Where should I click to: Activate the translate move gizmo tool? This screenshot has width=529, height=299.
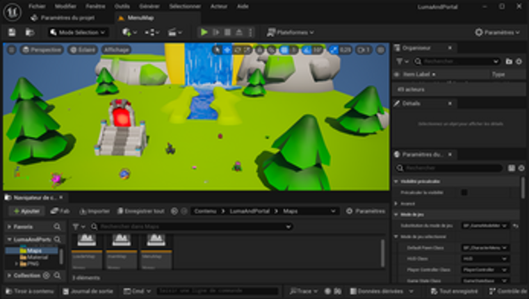(x=227, y=50)
